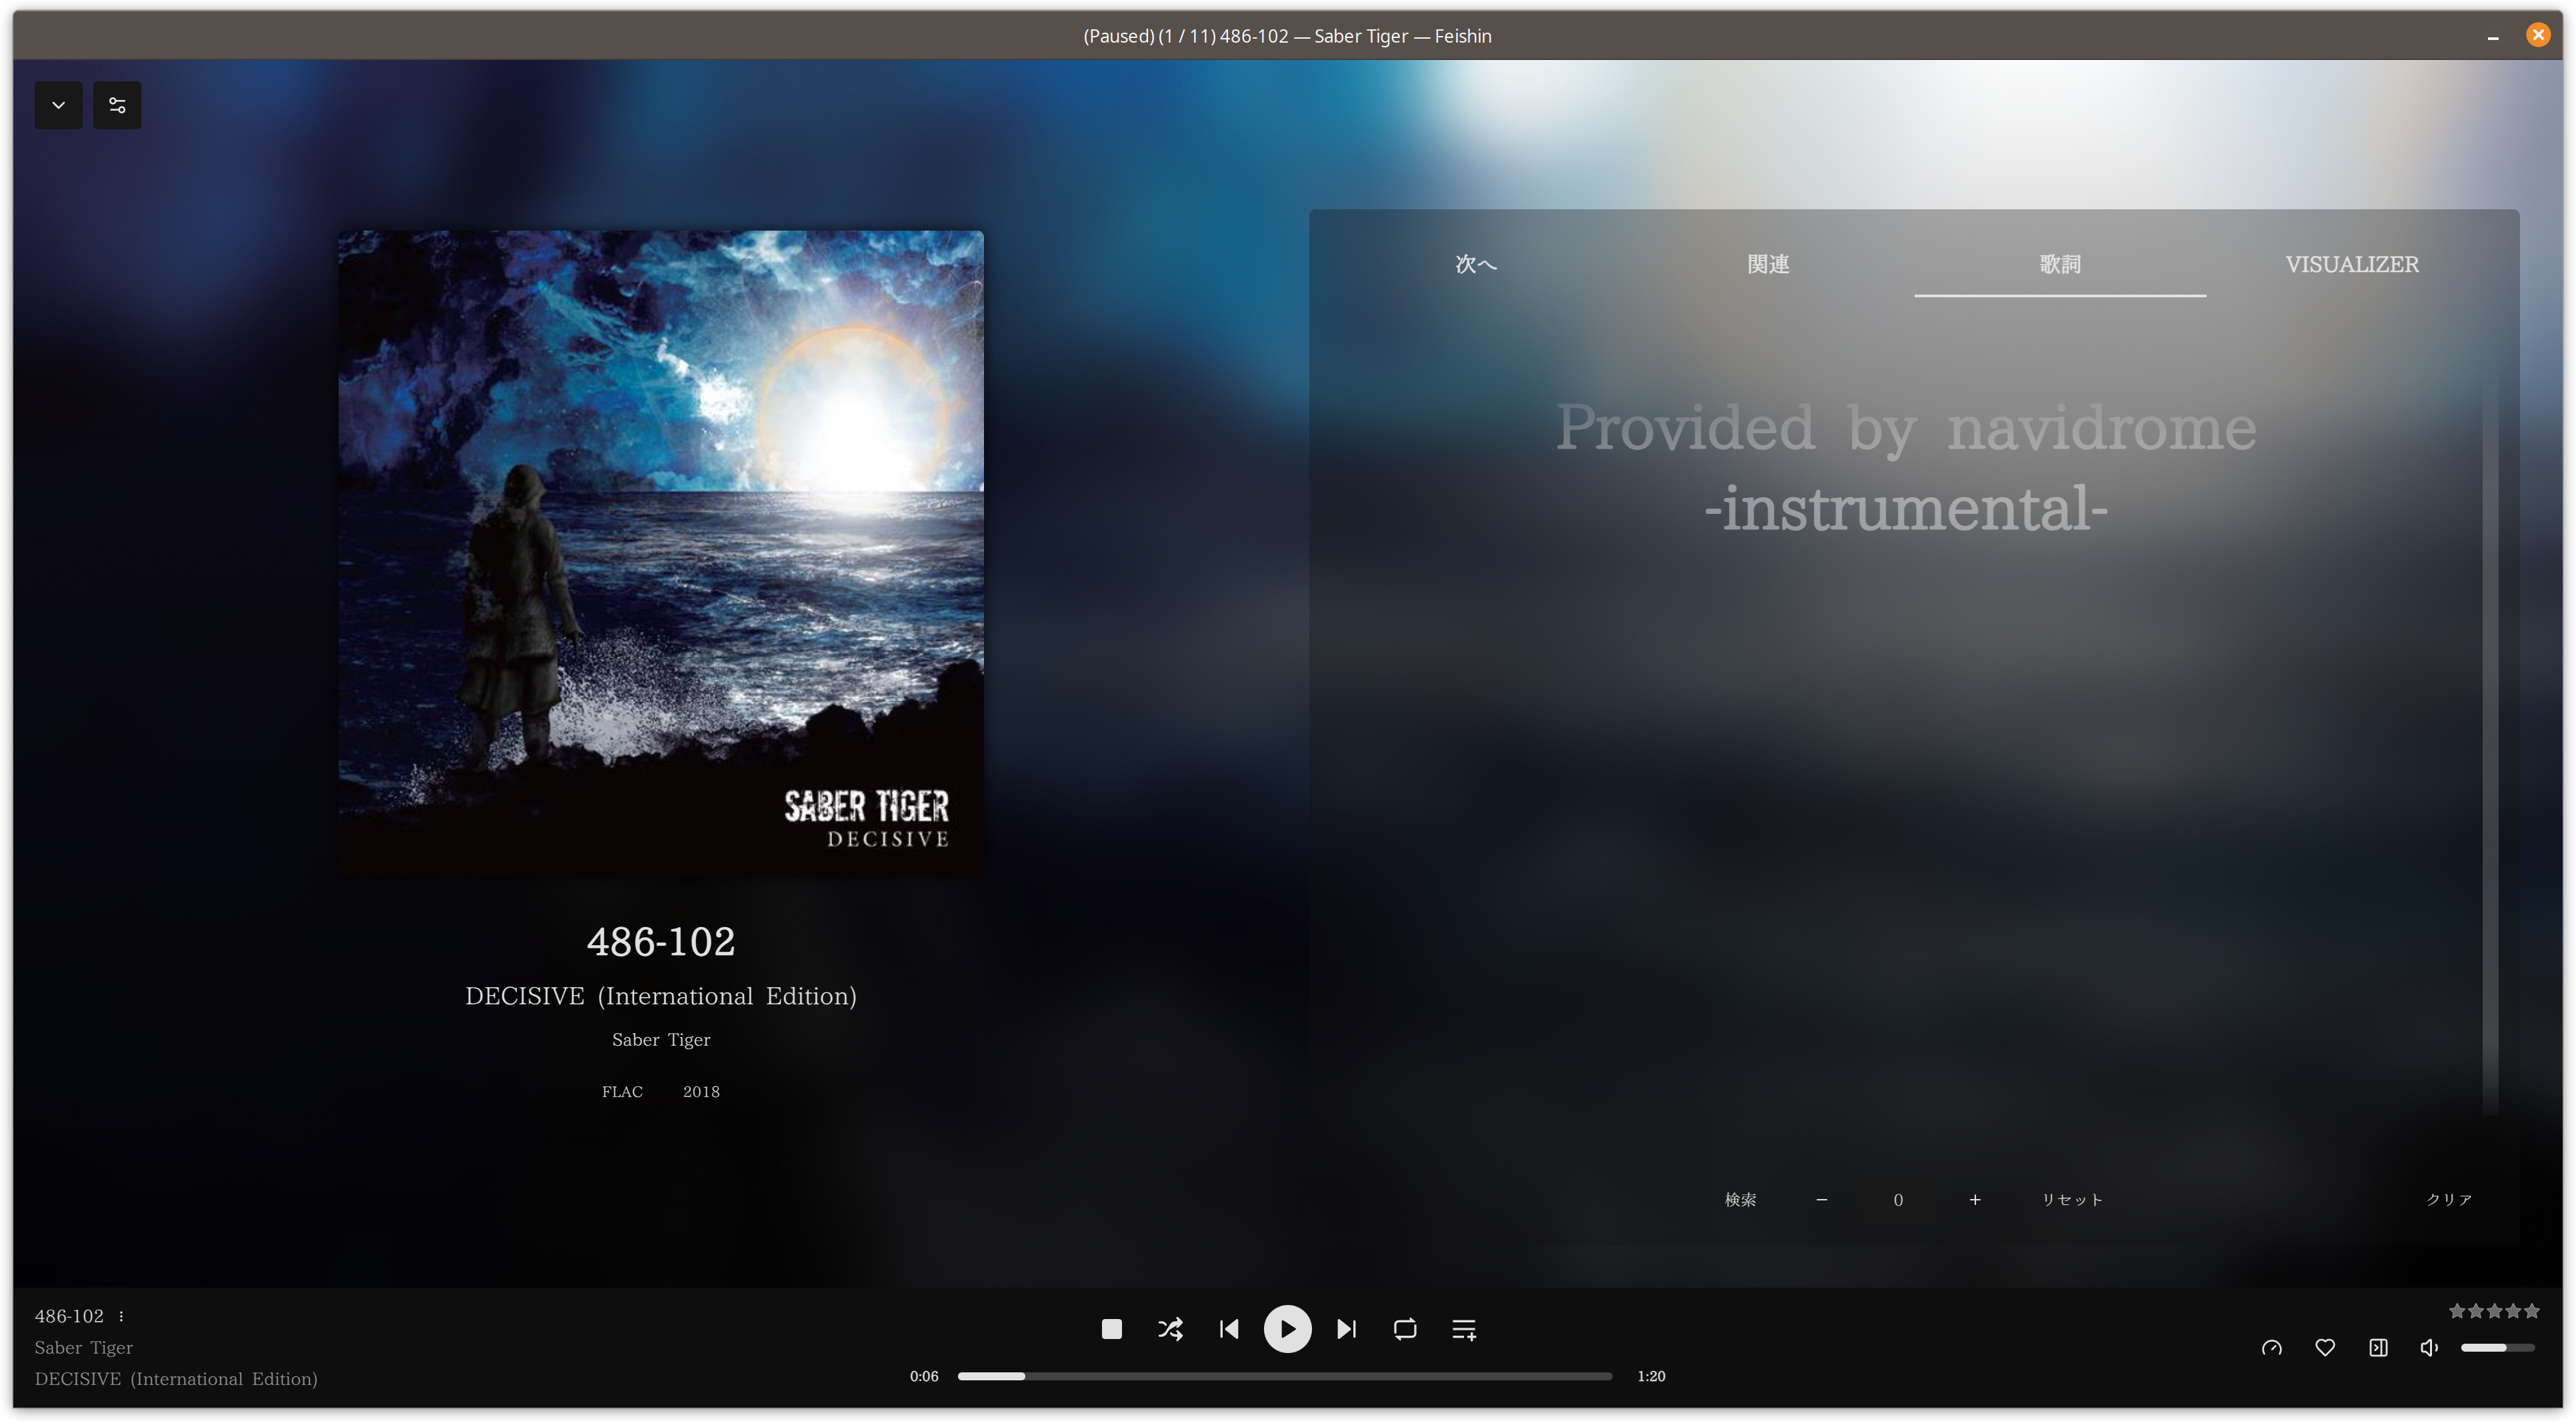Toggle shuffle mode

click(x=1170, y=1329)
